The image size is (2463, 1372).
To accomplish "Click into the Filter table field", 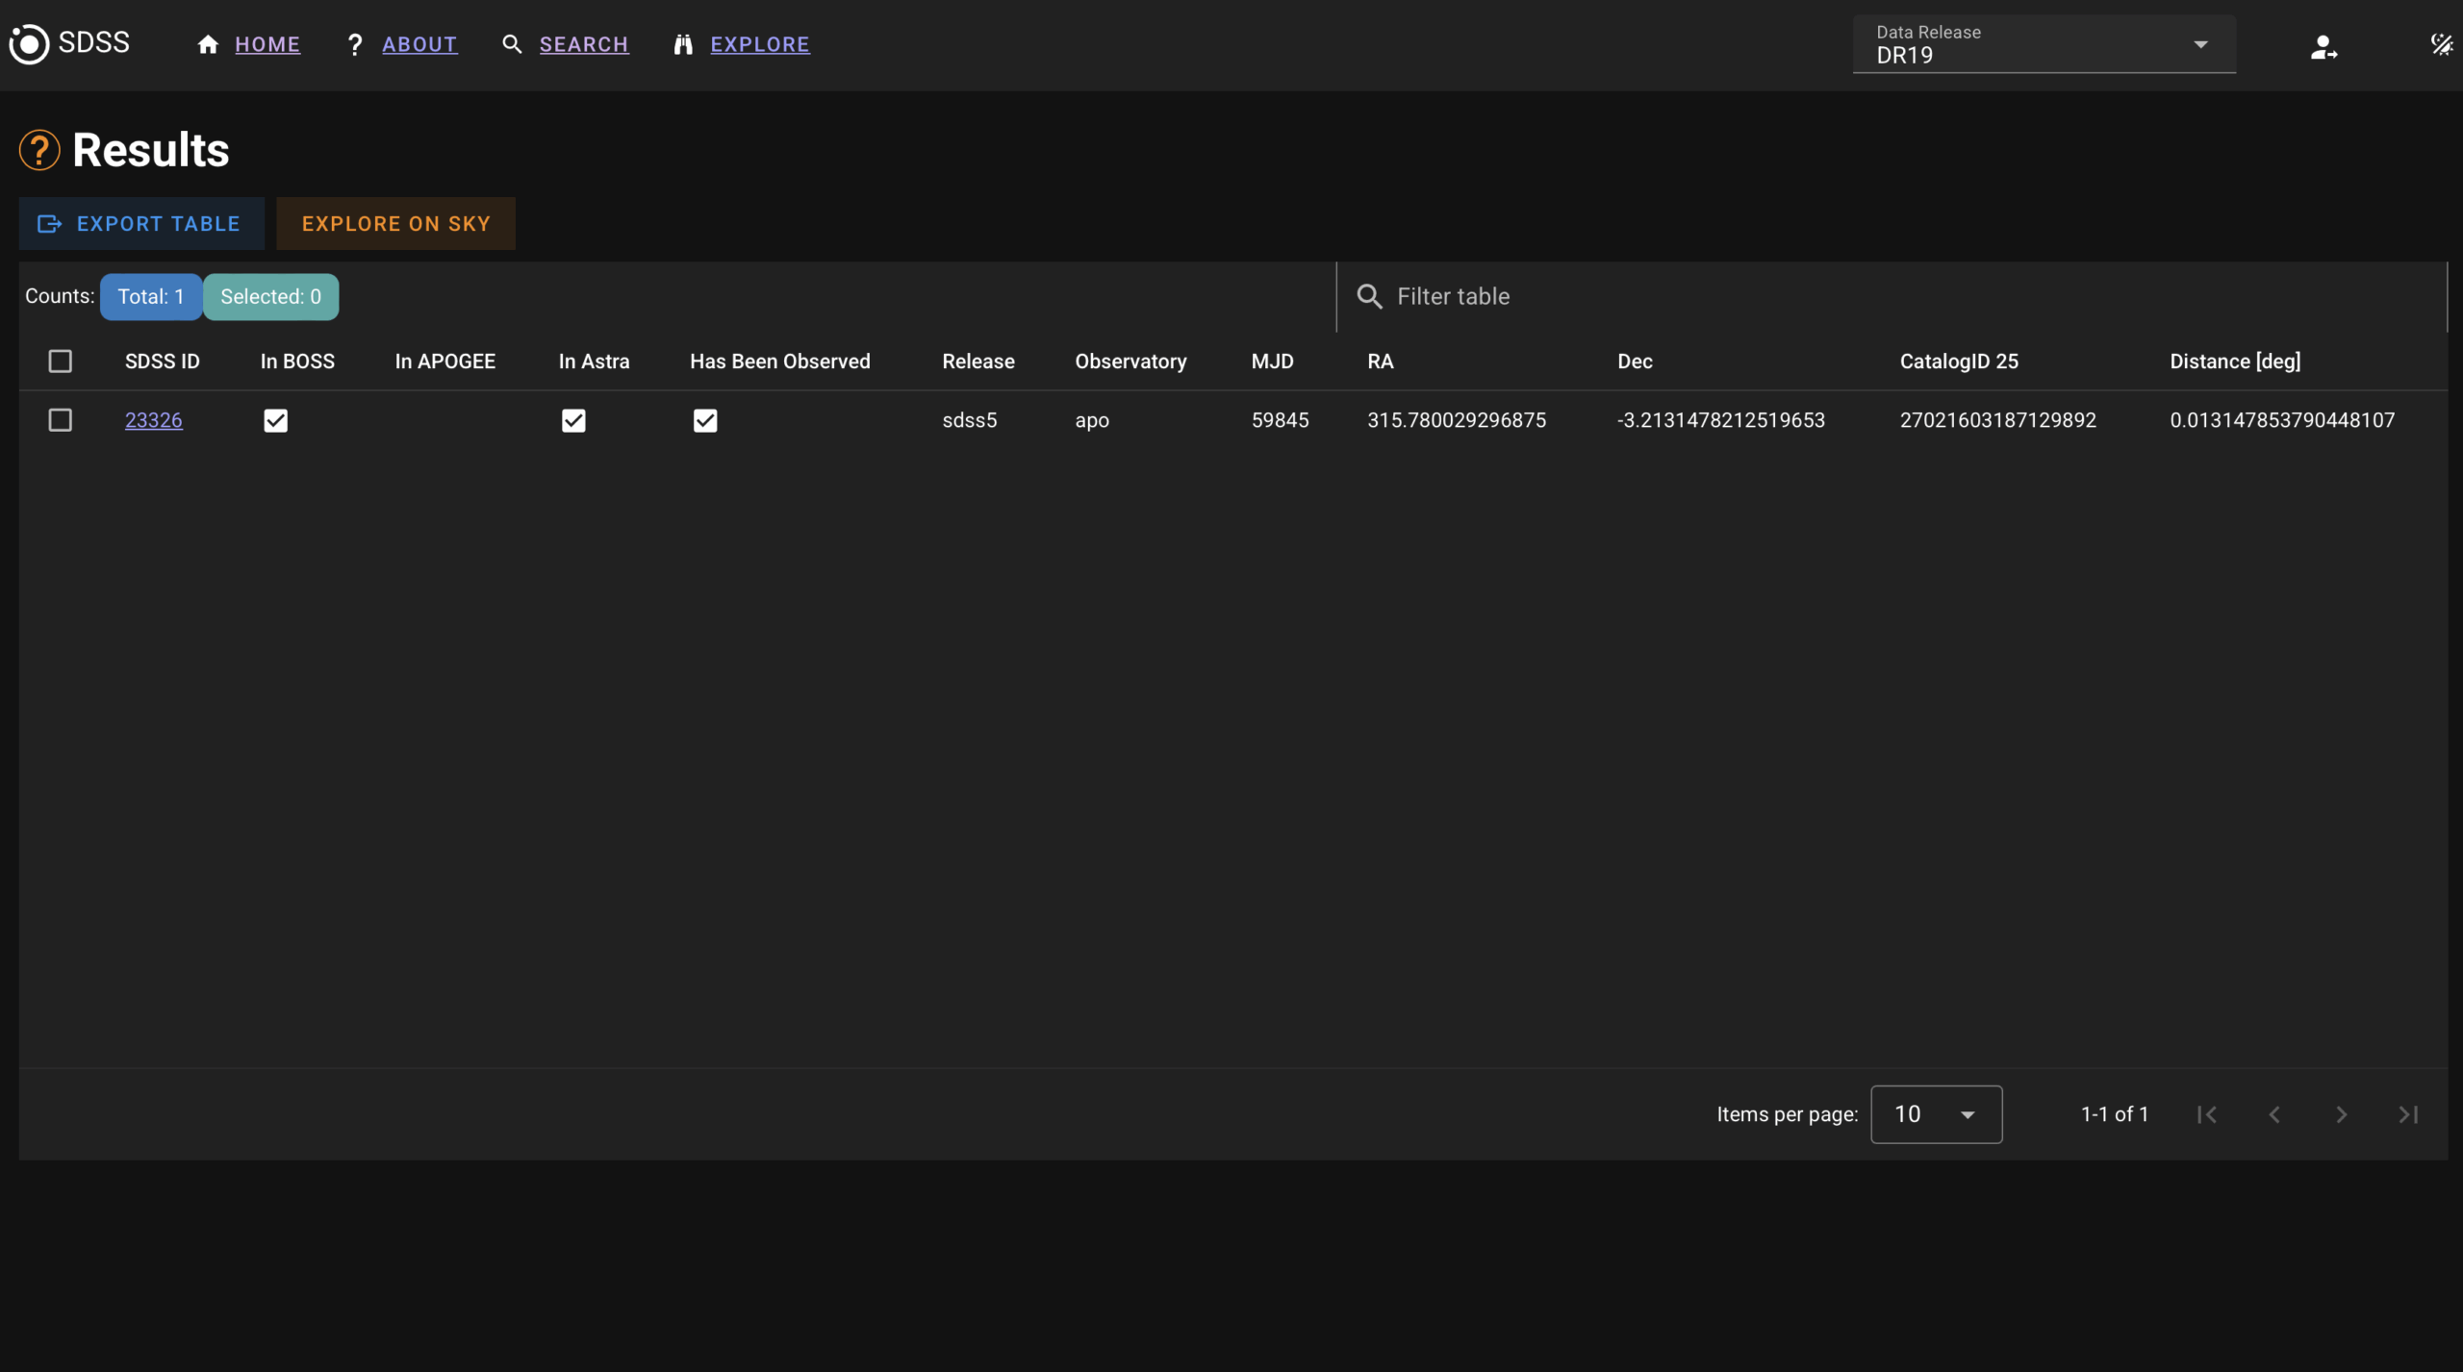I will [x=1886, y=297].
